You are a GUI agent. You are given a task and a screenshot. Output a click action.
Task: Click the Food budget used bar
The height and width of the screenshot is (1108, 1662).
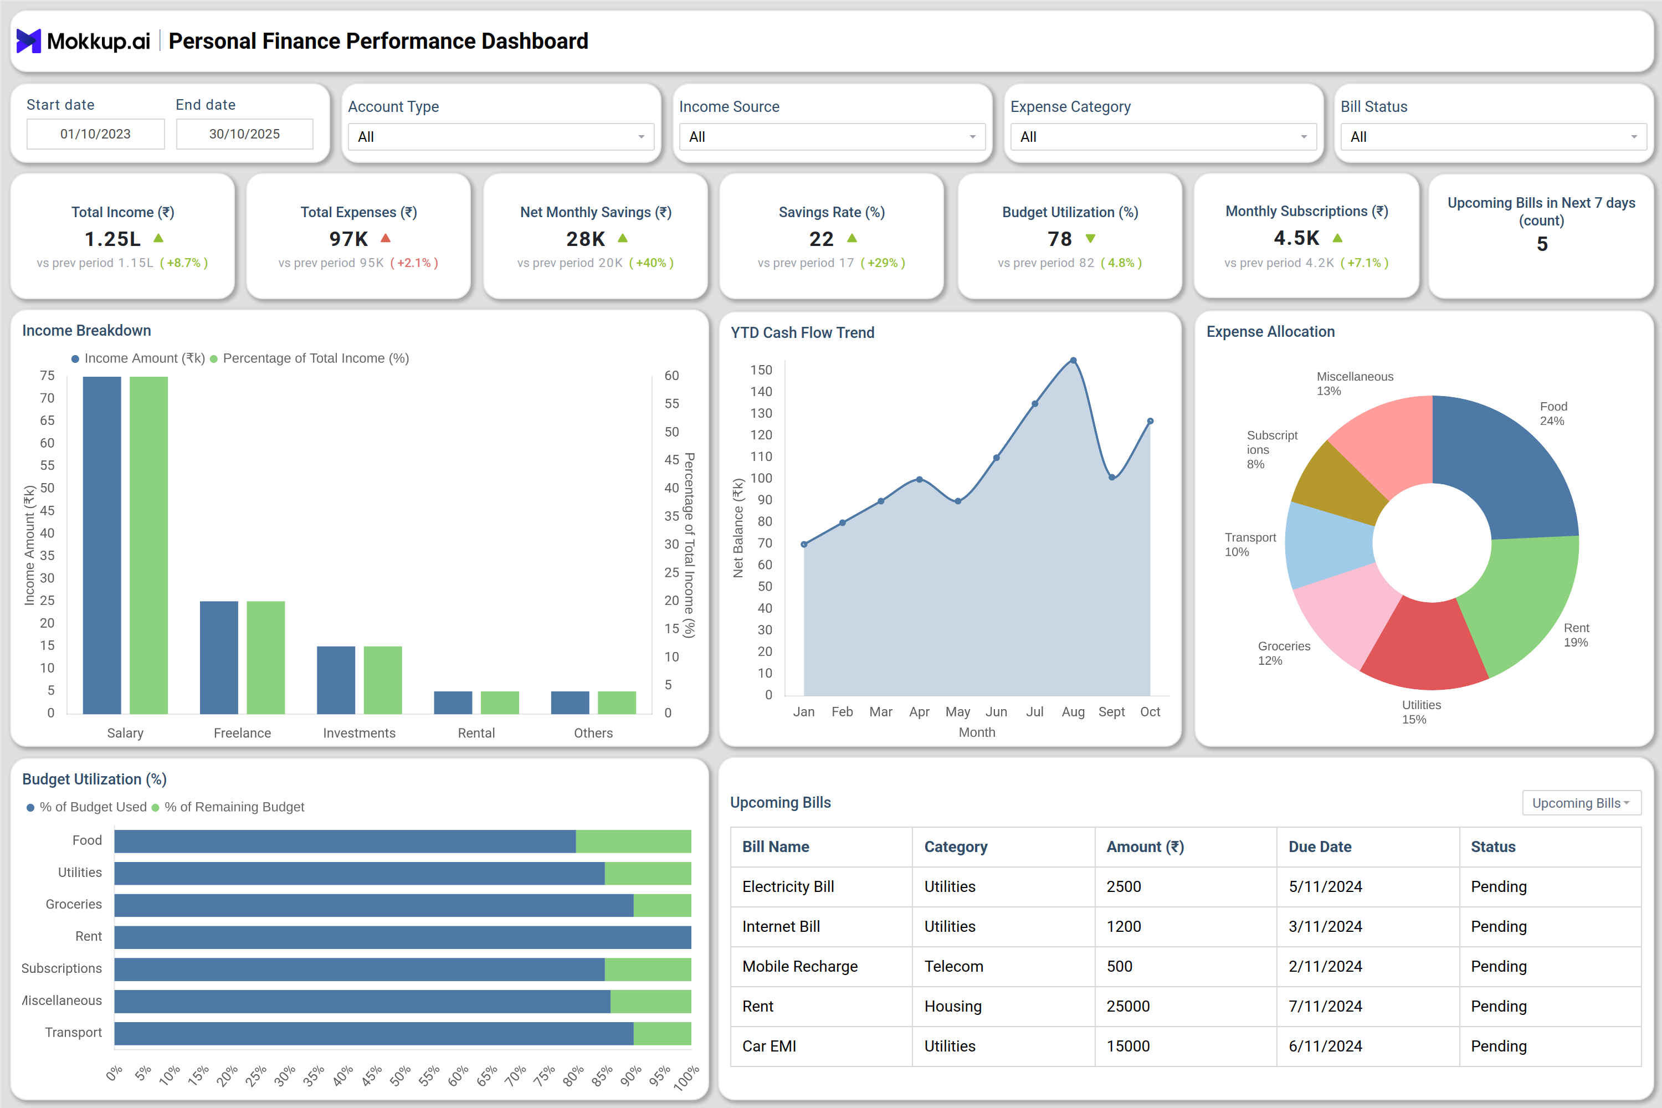click(x=345, y=842)
